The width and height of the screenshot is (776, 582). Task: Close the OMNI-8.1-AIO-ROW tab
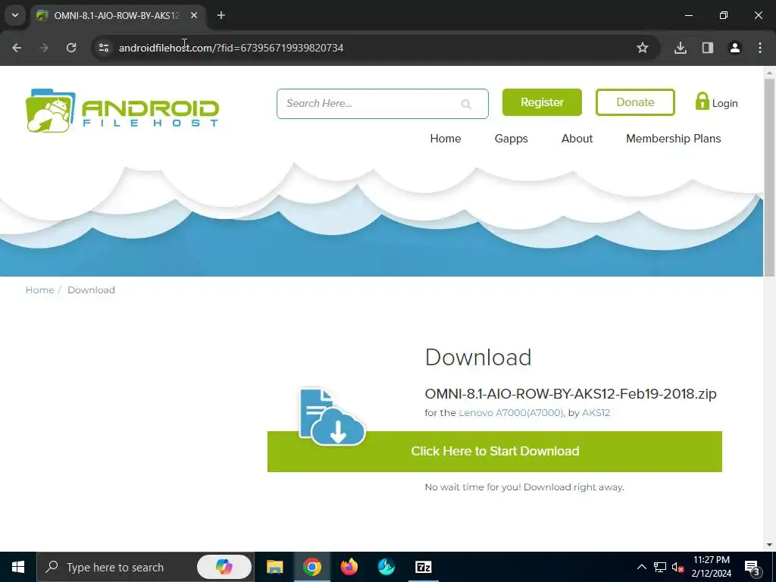pos(194,15)
